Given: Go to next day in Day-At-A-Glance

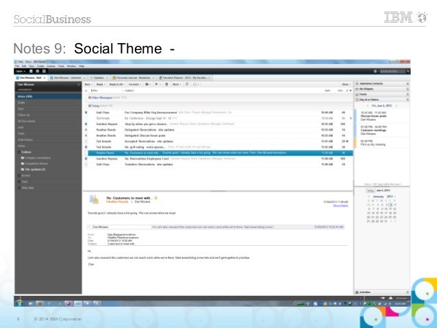Looking at the screenshot, I should (x=397, y=106).
